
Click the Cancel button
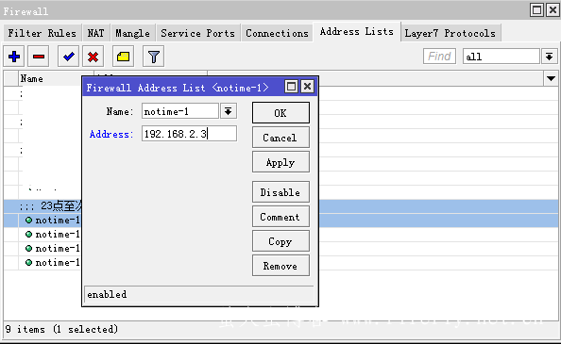coord(280,138)
